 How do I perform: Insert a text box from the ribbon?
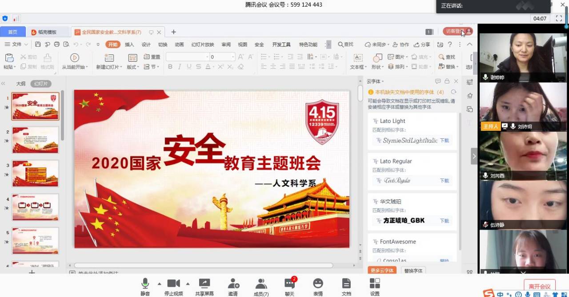coord(357,58)
